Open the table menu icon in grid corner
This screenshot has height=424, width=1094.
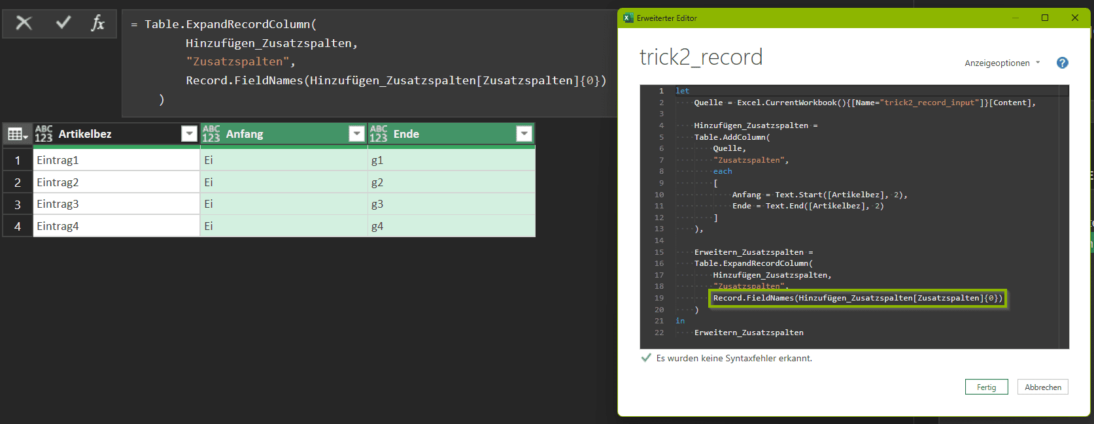[x=17, y=134]
